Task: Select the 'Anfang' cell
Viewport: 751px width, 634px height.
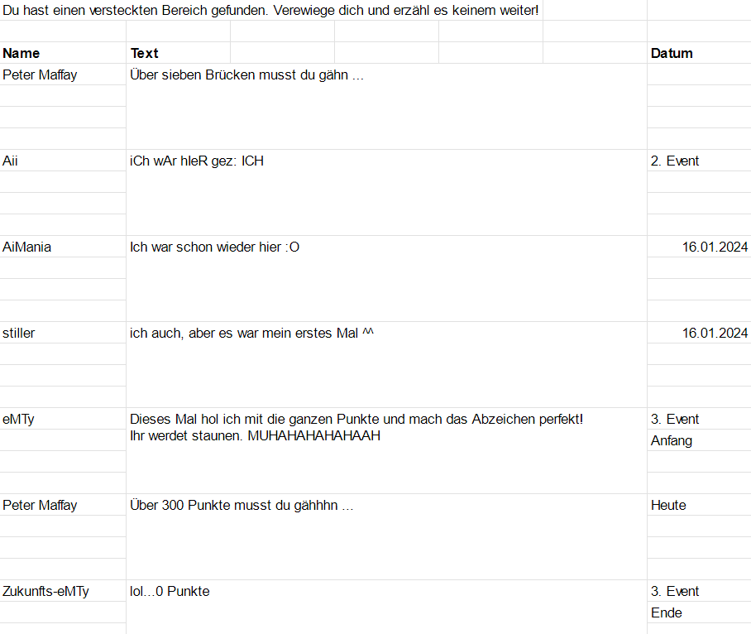Action: (x=699, y=440)
